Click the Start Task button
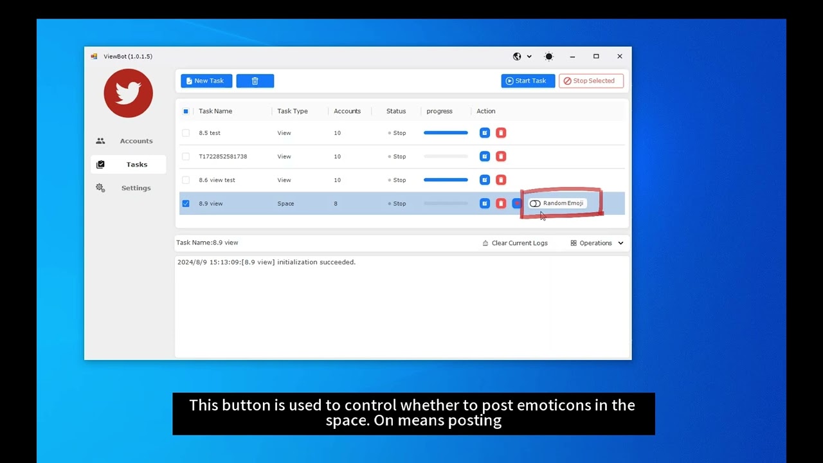This screenshot has height=463, width=823. pyautogui.click(x=528, y=81)
